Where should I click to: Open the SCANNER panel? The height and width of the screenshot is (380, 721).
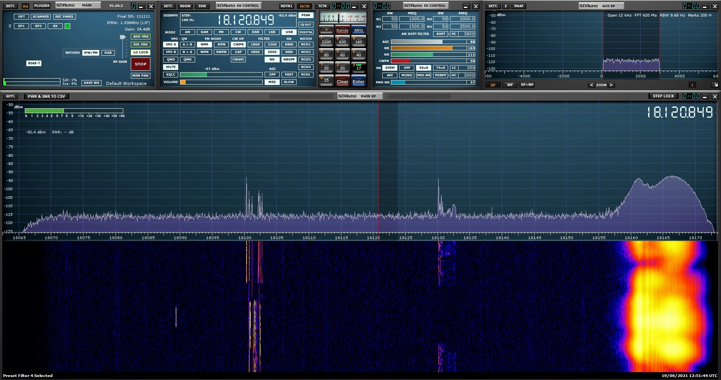pos(40,16)
